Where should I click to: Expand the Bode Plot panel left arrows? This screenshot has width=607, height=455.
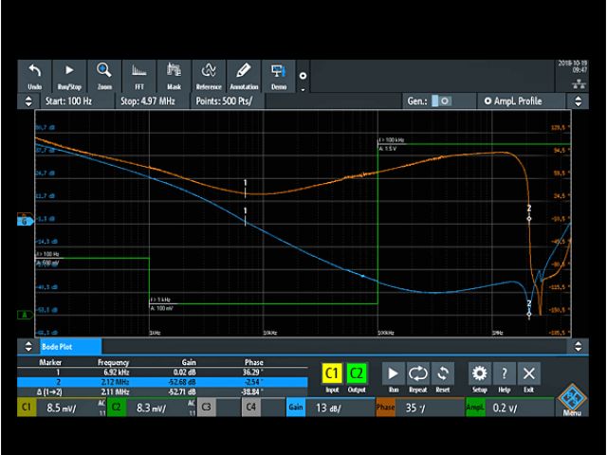[27, 347]
